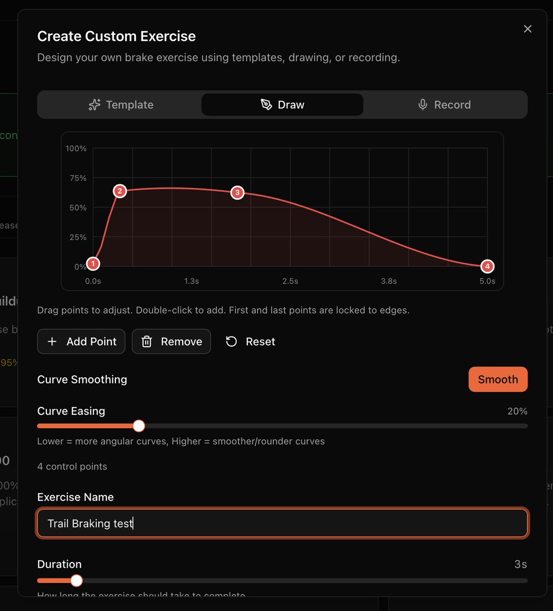The width and height of the screenshot is (553, 611).
Task: Click the Duration label
Action: point(60,564)
